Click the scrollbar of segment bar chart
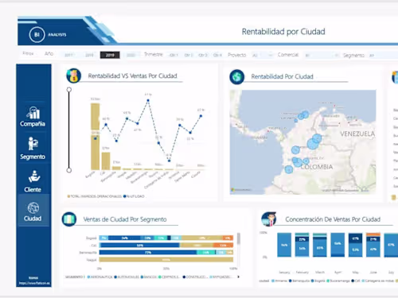 (x=239, y=239)
